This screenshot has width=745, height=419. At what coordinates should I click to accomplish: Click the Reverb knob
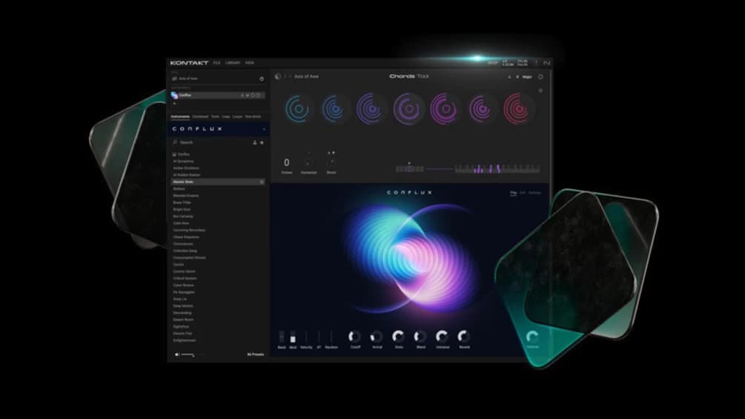pos(464,337)
